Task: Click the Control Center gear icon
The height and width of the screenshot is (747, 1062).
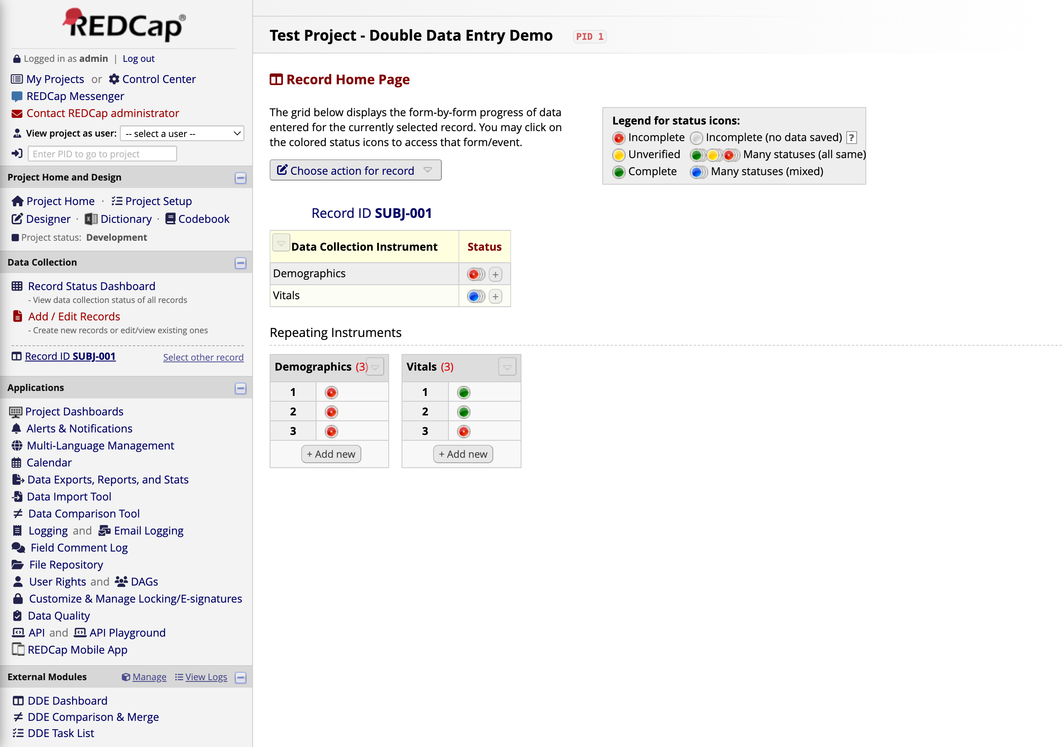Action: (x=114, y=79)
